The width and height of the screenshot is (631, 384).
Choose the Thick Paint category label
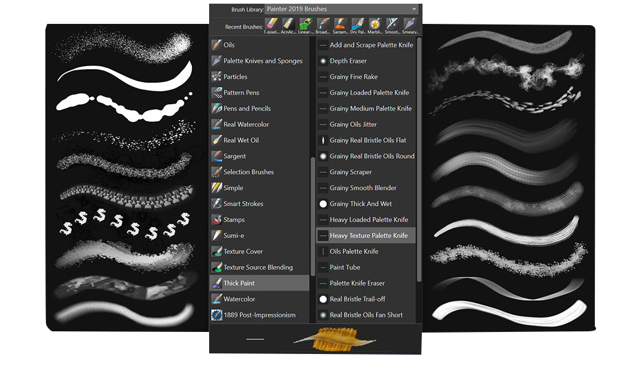pyautogui.click(x=239, y=283)
